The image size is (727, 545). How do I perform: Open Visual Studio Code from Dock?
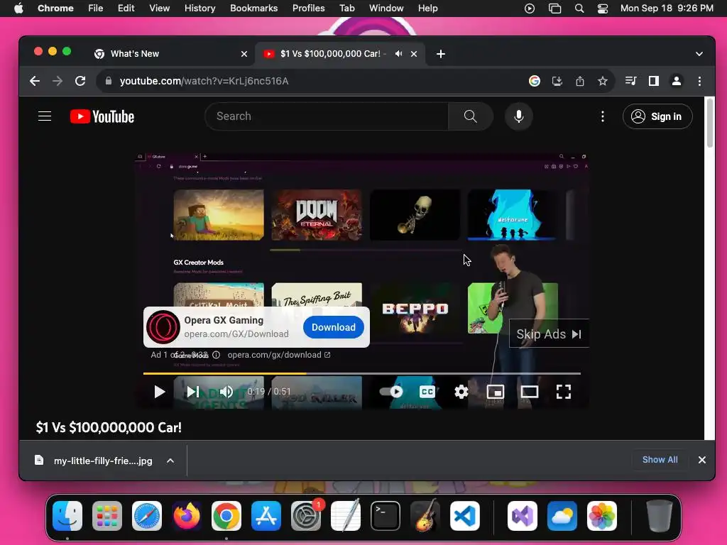coord(464,516)
